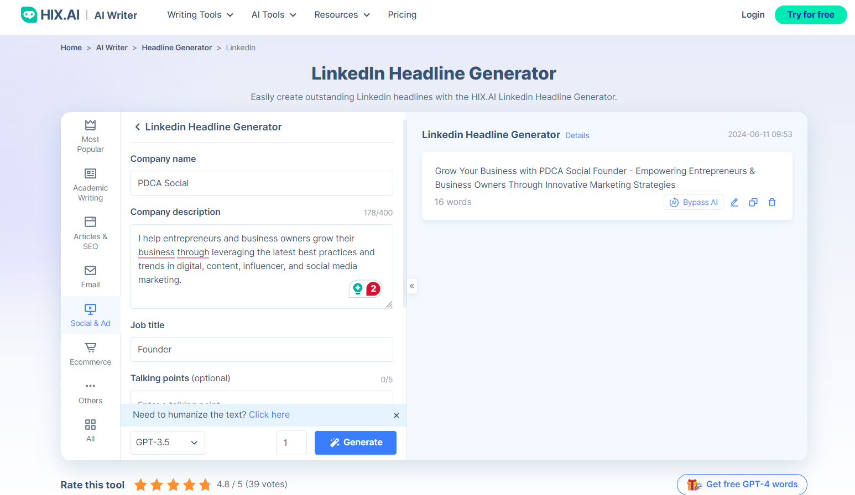Image resolution: width=855 pixels, height=495 pixels.
Task: Generate a new LinkedIn headline
Action: tap(355, 443)
